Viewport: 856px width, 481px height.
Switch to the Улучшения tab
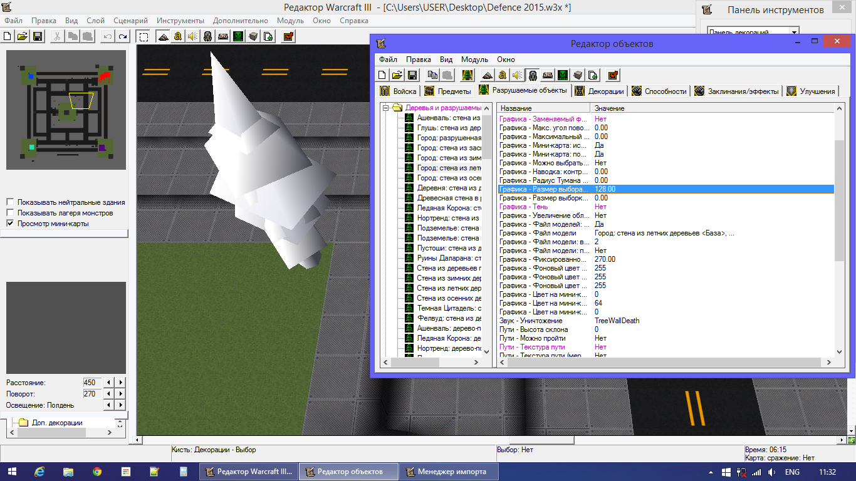(812, 91)
